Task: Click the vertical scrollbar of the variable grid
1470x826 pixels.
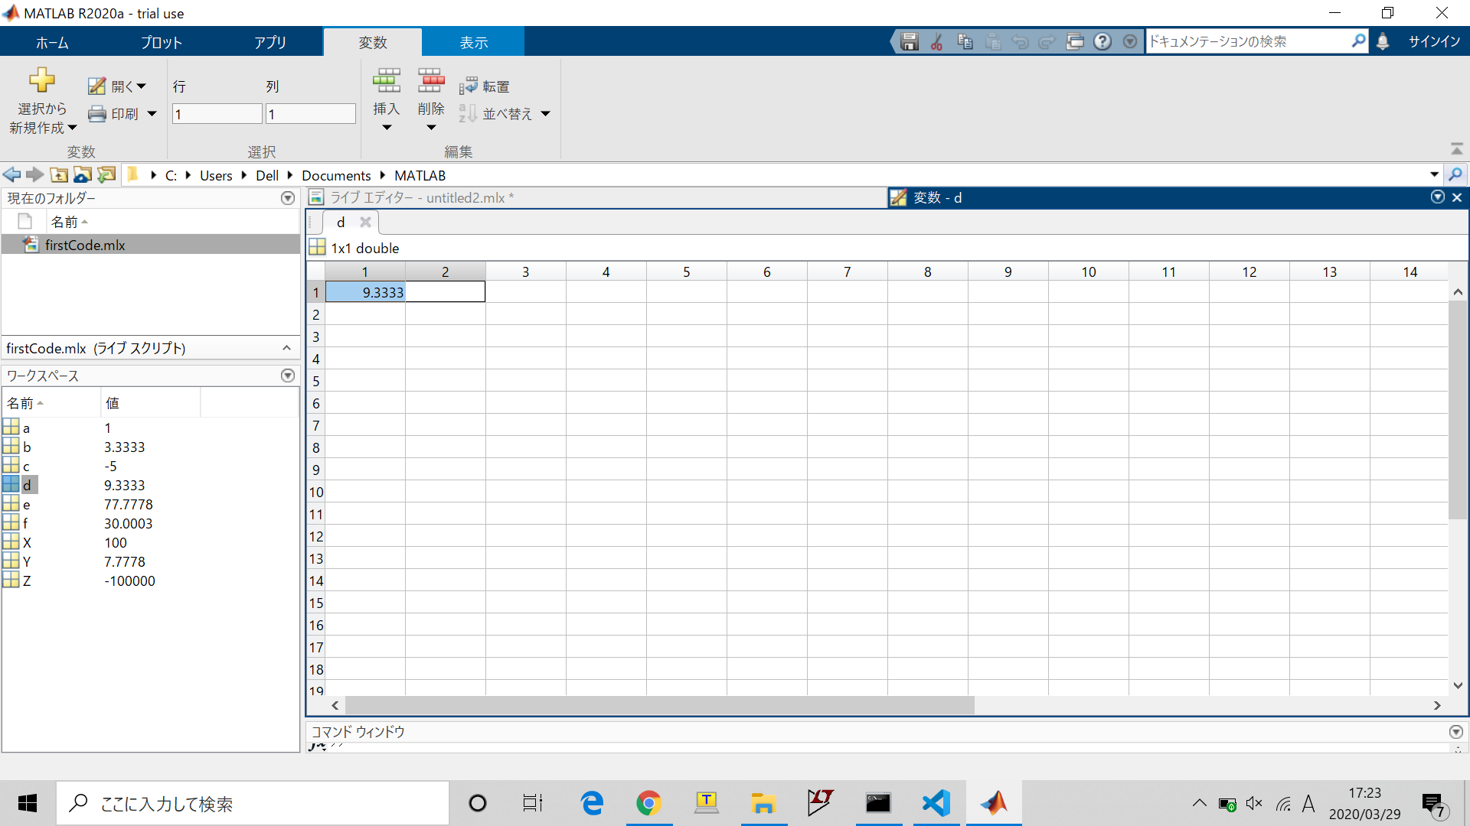Action: [1458, 410]
